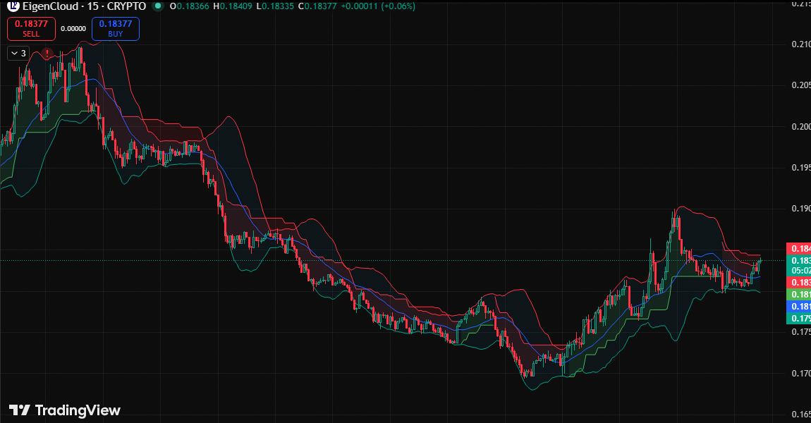Click the blue 0.181 indicator price label

coord(798,306)
